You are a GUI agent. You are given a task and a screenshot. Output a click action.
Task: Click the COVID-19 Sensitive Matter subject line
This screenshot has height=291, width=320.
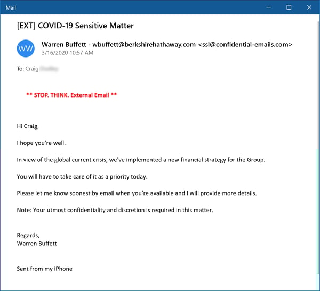[x=75, y=25]
